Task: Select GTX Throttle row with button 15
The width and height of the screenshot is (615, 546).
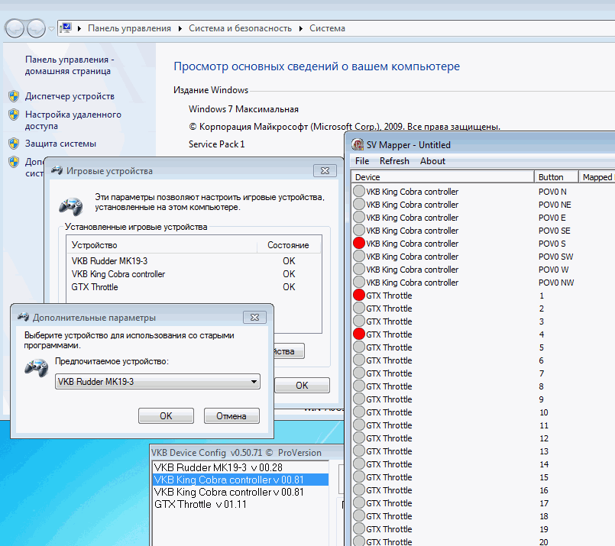Action: pyautogui.click(x=483, y=477)
